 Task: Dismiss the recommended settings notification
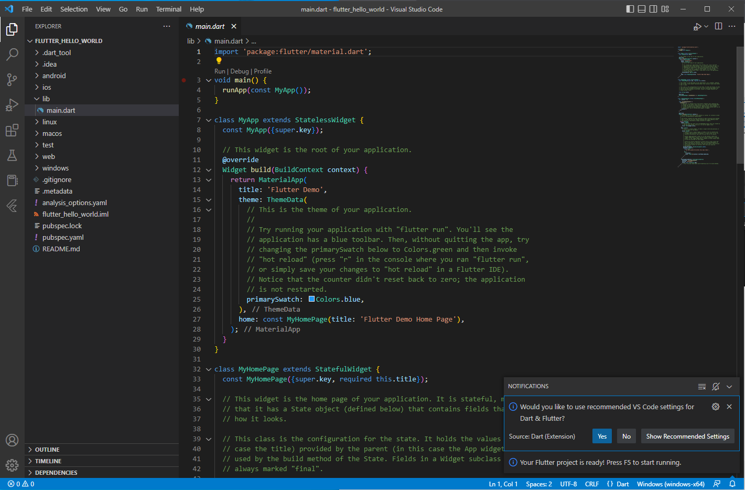[729, 407]
